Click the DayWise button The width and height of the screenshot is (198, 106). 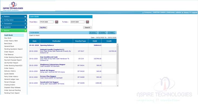click(43, 28)
